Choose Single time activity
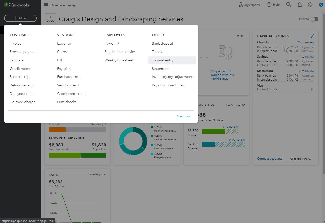Image resolution: width=325 pixels, height=223 pixels. click(x=120, y=52)
